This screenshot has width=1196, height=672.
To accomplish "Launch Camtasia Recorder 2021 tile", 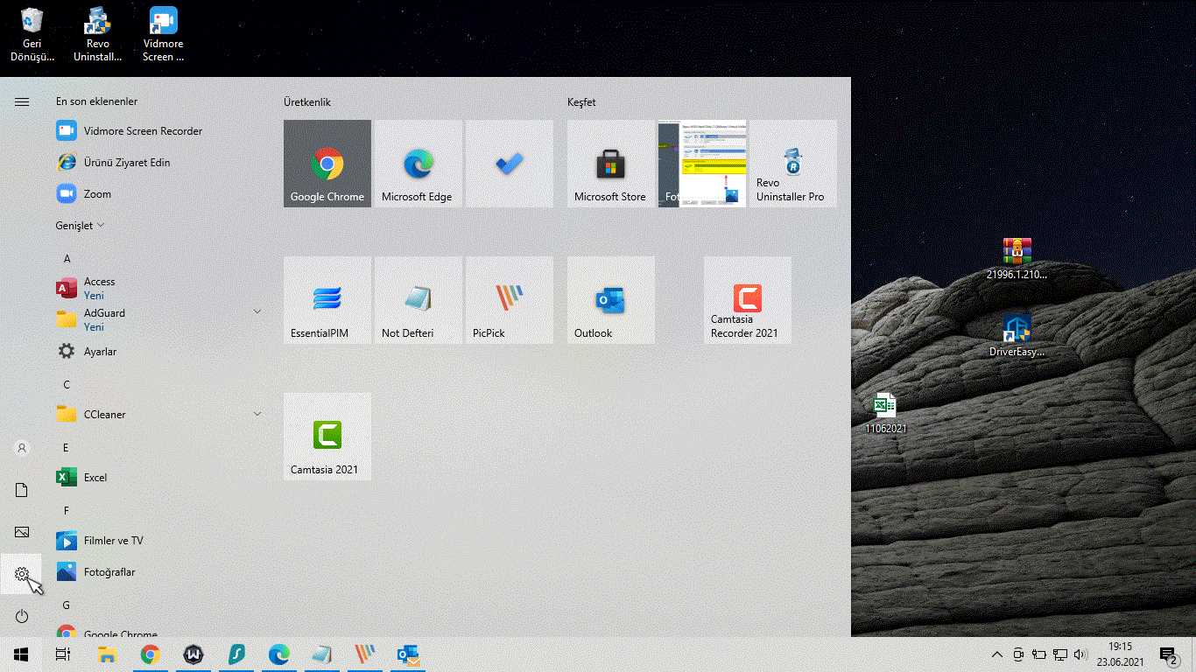I will [748, 300].
